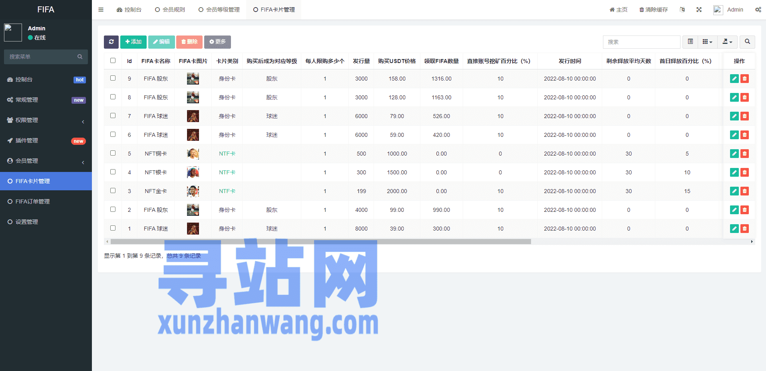766x371 pixels.
Task: Click the right arrow of horizontal scrollbar
Action: 752,241
